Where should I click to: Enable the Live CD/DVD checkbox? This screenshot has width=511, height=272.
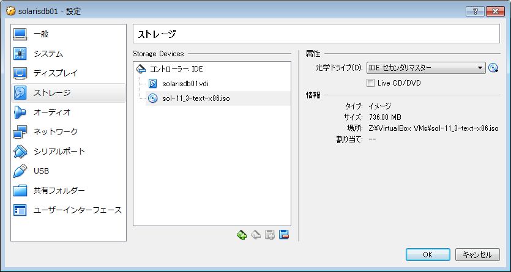point(370,83)
